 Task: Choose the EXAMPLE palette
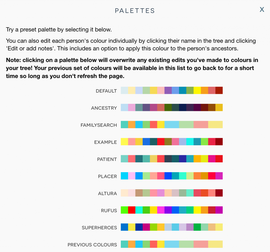171,142
